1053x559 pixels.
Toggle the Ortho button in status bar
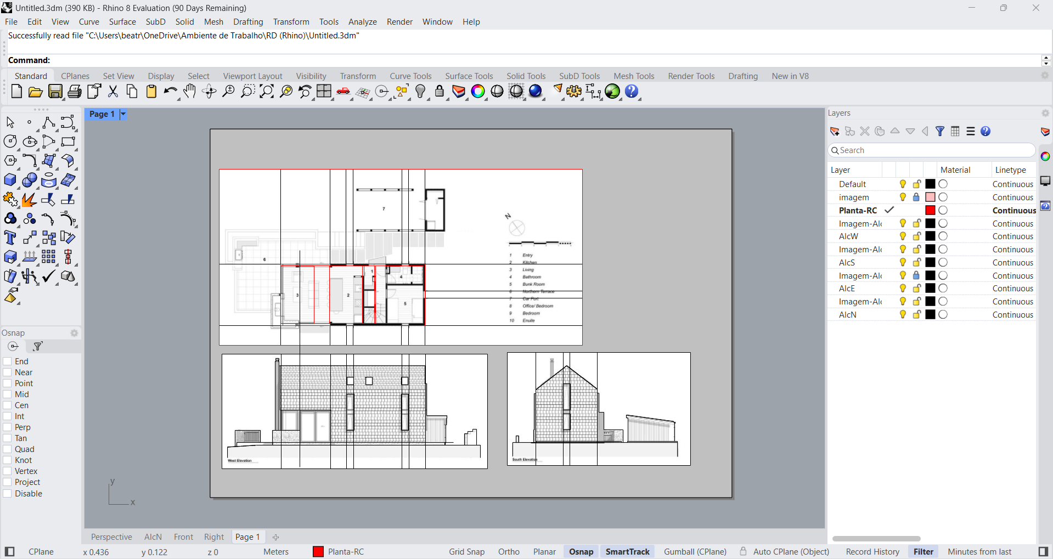(509, 552)
